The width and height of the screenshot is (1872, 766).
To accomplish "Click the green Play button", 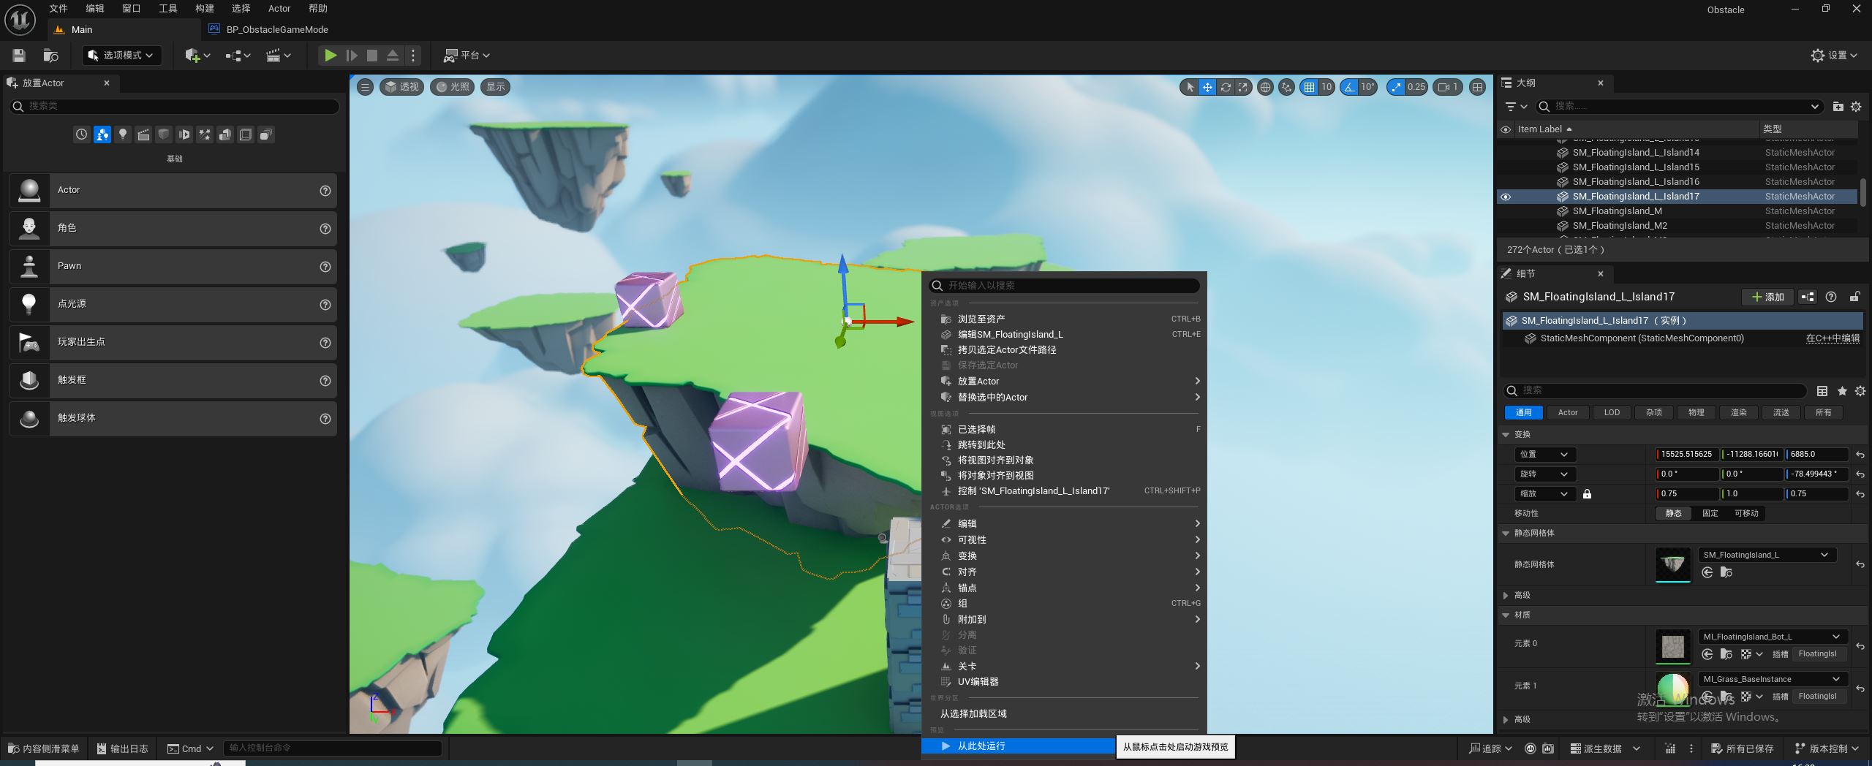I will 331,56.
